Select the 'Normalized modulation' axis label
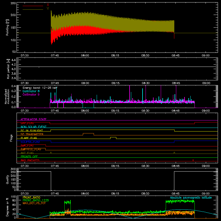 point(7,96)
